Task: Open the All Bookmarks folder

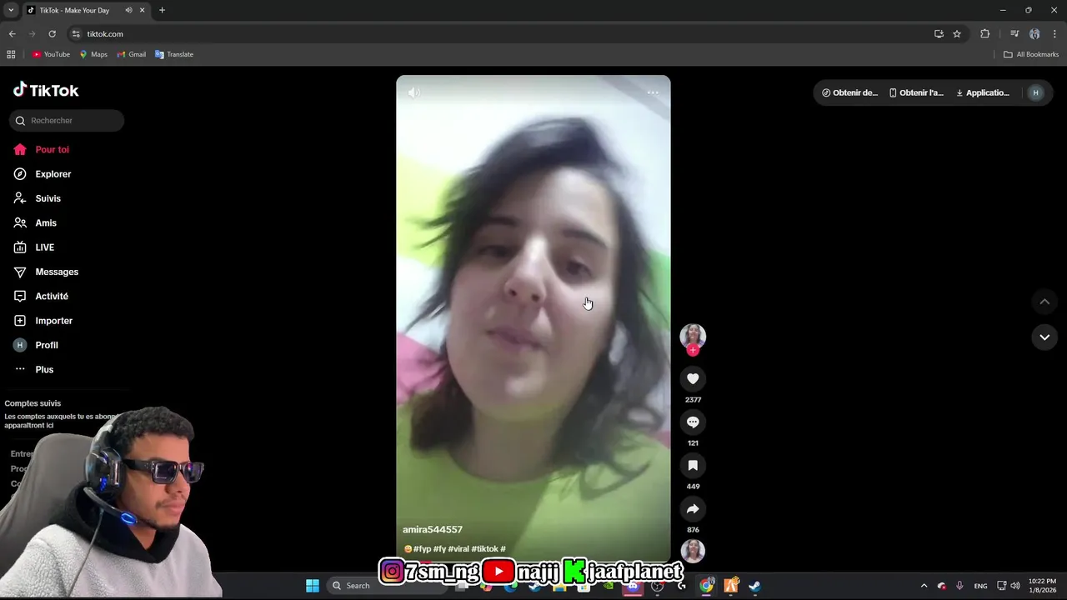Action: click(x=1031, y=54)
